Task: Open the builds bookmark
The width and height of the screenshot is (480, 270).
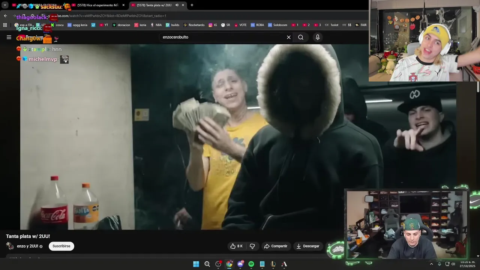Action: pyautogui.click(x=172, y=25)
